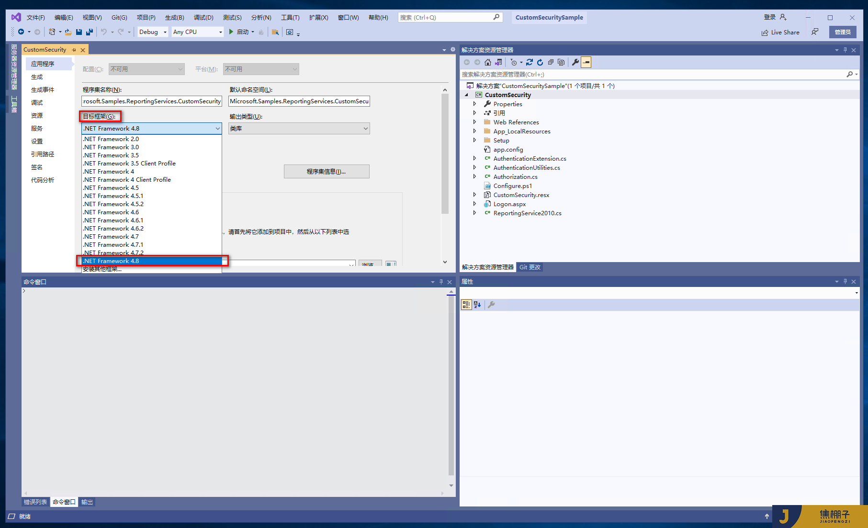The image size is (868, 528).
Task: Switch to the Git 更改 tab
Action: [530, 267]
